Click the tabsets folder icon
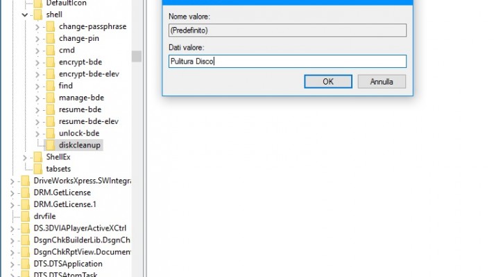This screenshot has width=494, height=277. pos(37,169)
